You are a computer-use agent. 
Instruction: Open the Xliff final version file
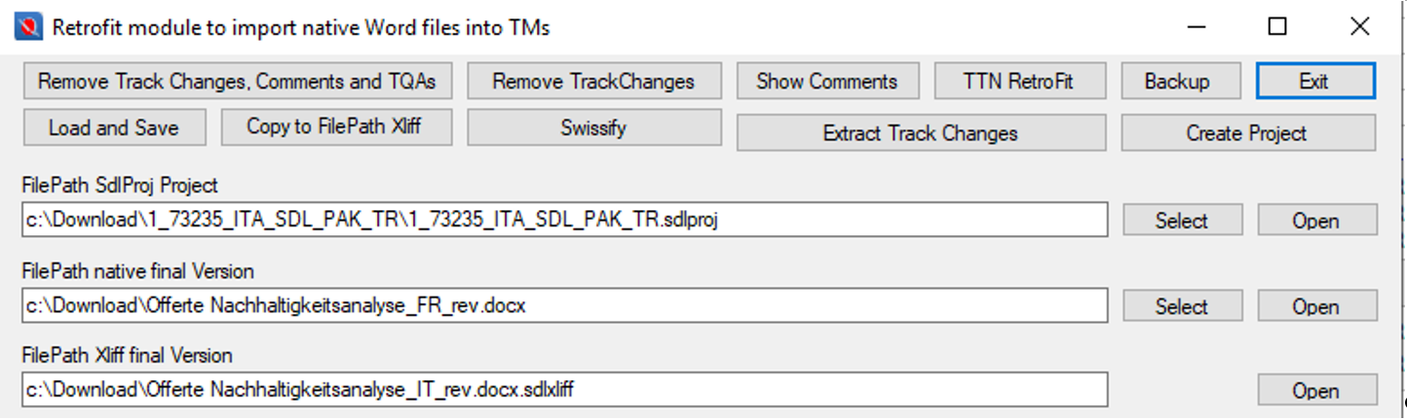(1316, 391)
